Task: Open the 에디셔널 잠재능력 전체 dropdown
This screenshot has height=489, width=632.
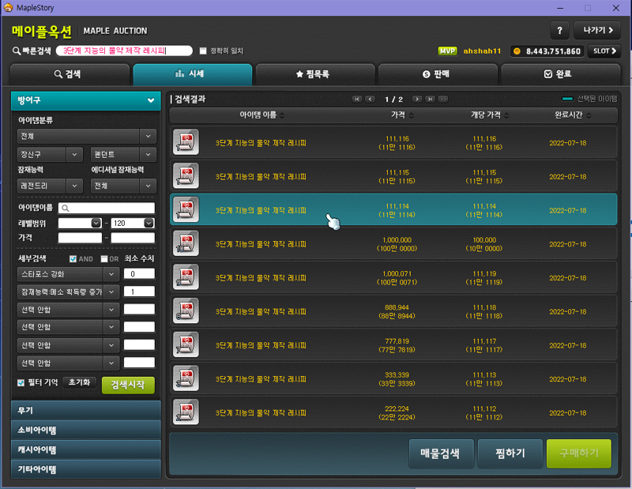Action: 123,186
